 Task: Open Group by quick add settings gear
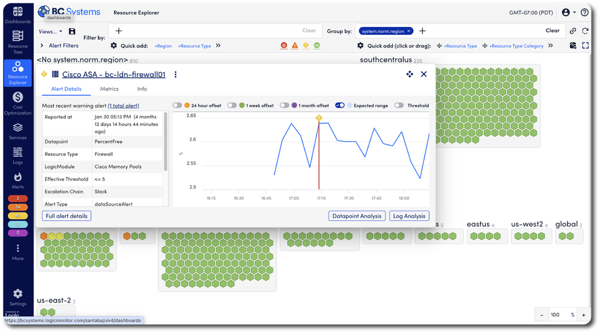[x=360, y=46]
